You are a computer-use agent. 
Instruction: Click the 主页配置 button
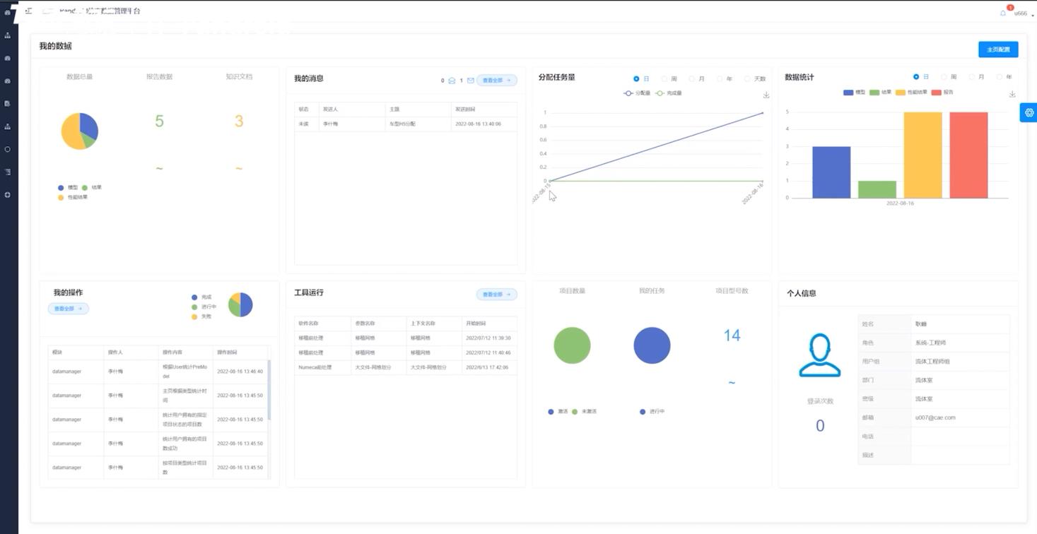pyautogui.click(x=998, y=49)
